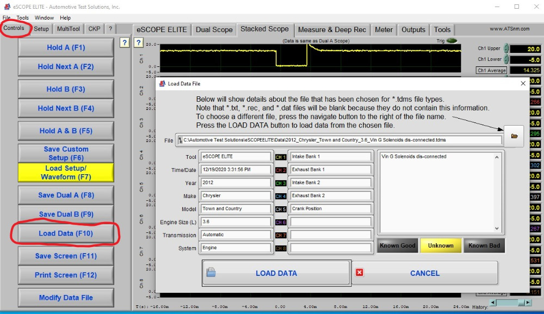The height and width of the screenshot is (314, 544).
Task: Mark waveform as Unknown
Action: [x=441, y=245]
